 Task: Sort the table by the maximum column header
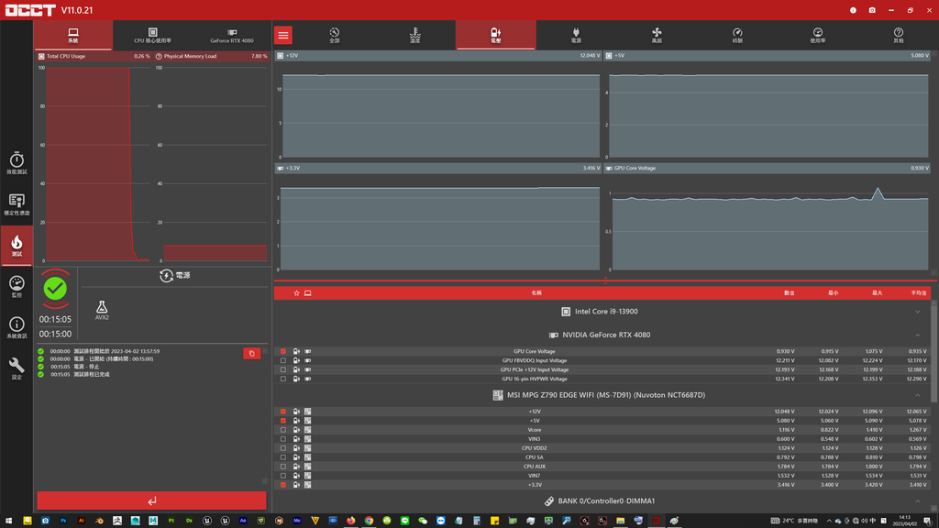(x=878, y=292)
